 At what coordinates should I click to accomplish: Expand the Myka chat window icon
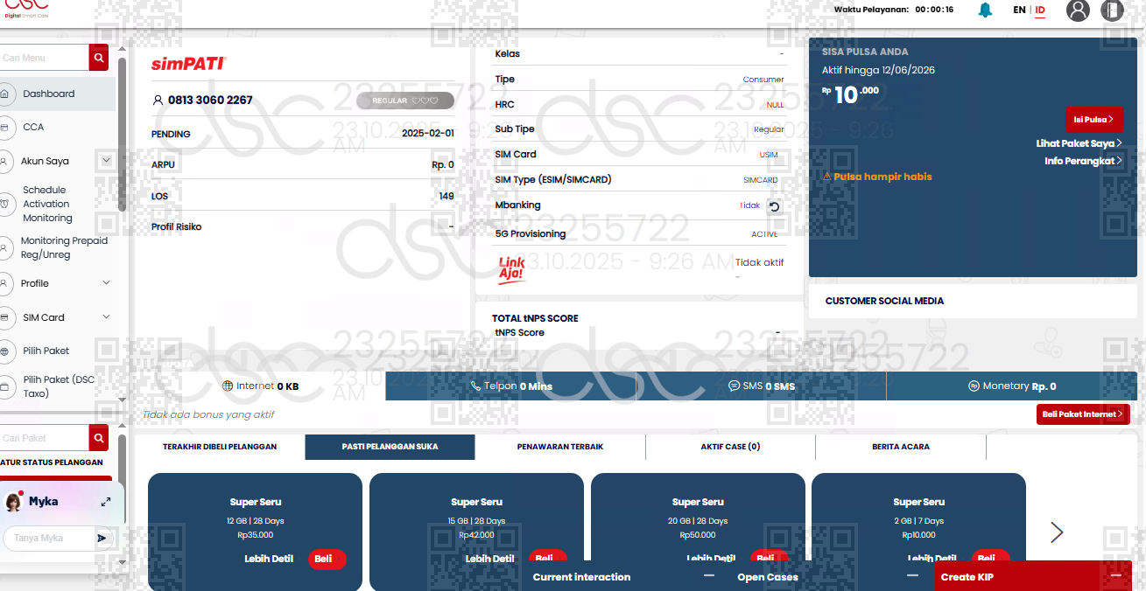[x=106, y=502]
